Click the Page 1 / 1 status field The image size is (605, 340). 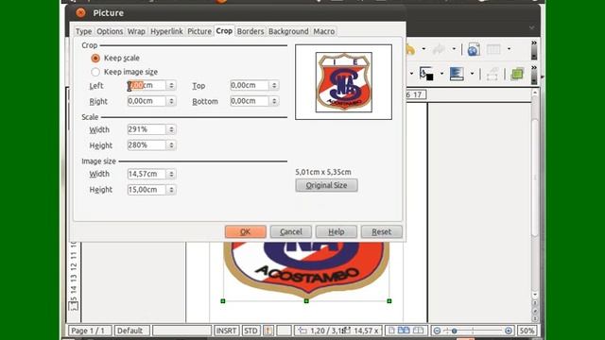click(x=90, y=331)
